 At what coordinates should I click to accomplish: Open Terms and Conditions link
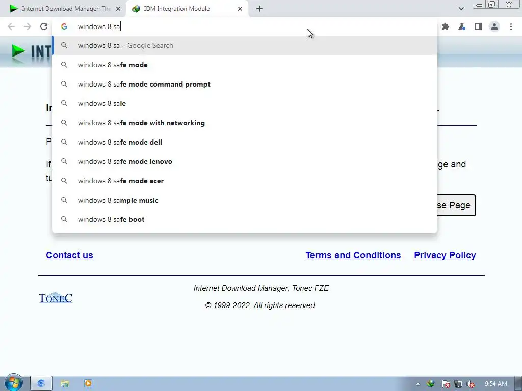[x=353, y=255]
